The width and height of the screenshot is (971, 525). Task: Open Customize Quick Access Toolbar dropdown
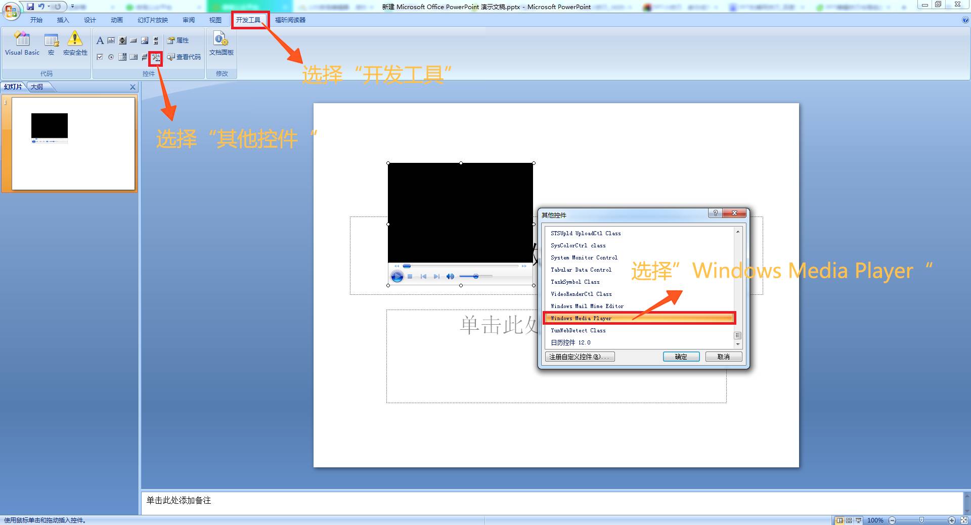(73, 7)
